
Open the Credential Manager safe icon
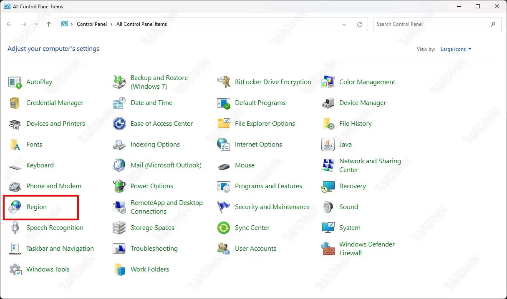pyautogui.click(x=15, y=103)
